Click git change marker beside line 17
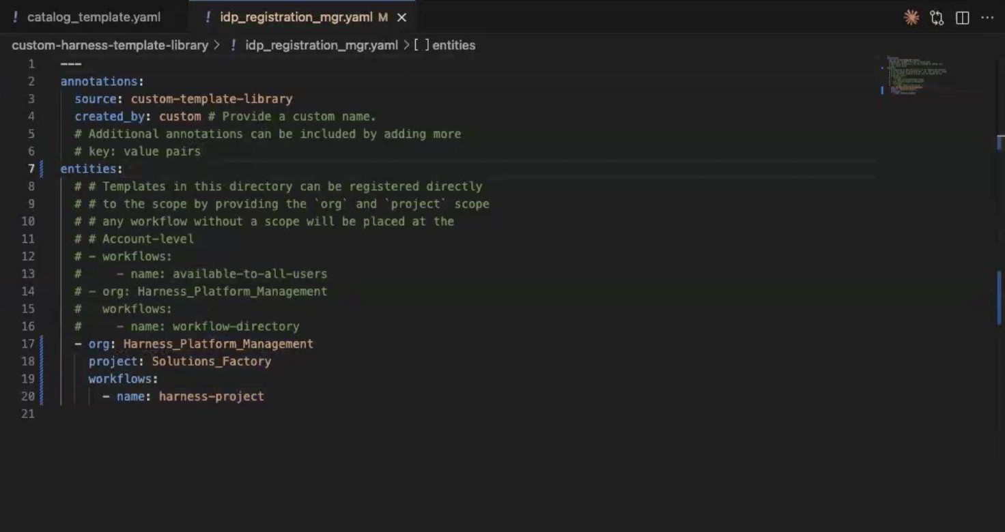The image size is (1005, 532). (x=42, y=344)
